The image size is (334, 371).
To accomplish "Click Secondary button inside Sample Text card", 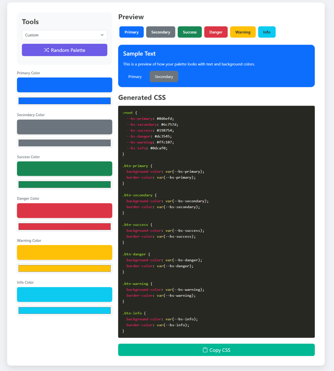I will [164, 76].
